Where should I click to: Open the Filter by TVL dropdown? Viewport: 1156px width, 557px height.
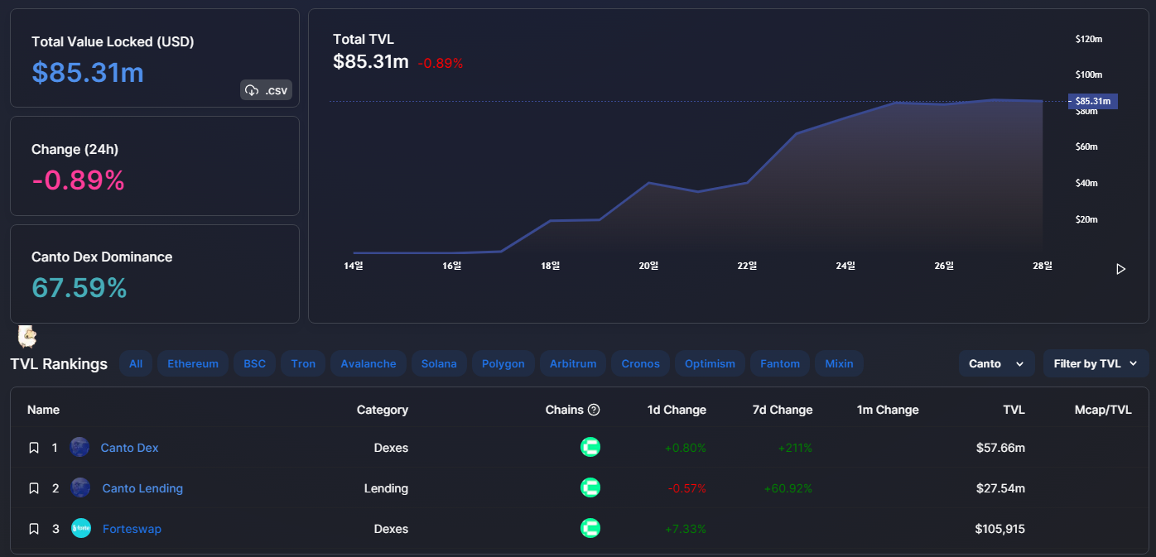coord(1096,363)
